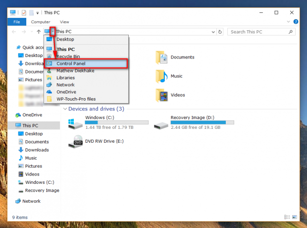Viewport: 307px width, 228px height.
Task: Click the Up arrow navigation icon
Action: point(39,32)
